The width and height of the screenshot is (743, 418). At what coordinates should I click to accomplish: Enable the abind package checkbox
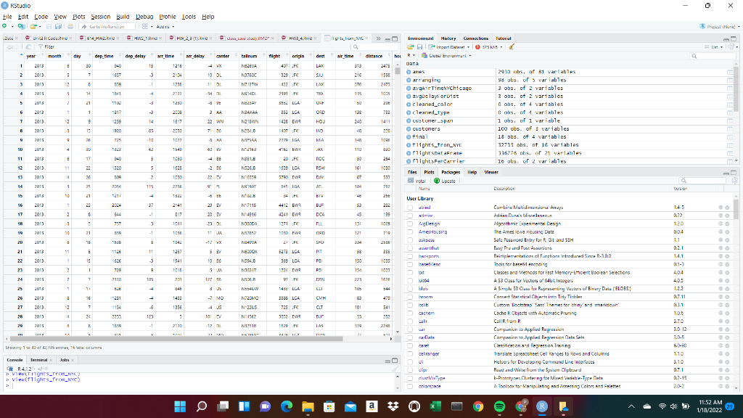point(411,207)
